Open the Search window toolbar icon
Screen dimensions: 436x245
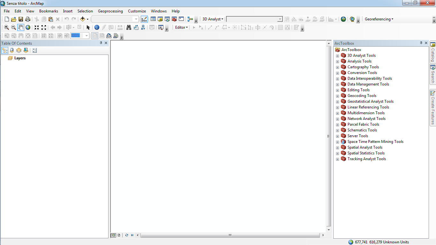[167, 19]
